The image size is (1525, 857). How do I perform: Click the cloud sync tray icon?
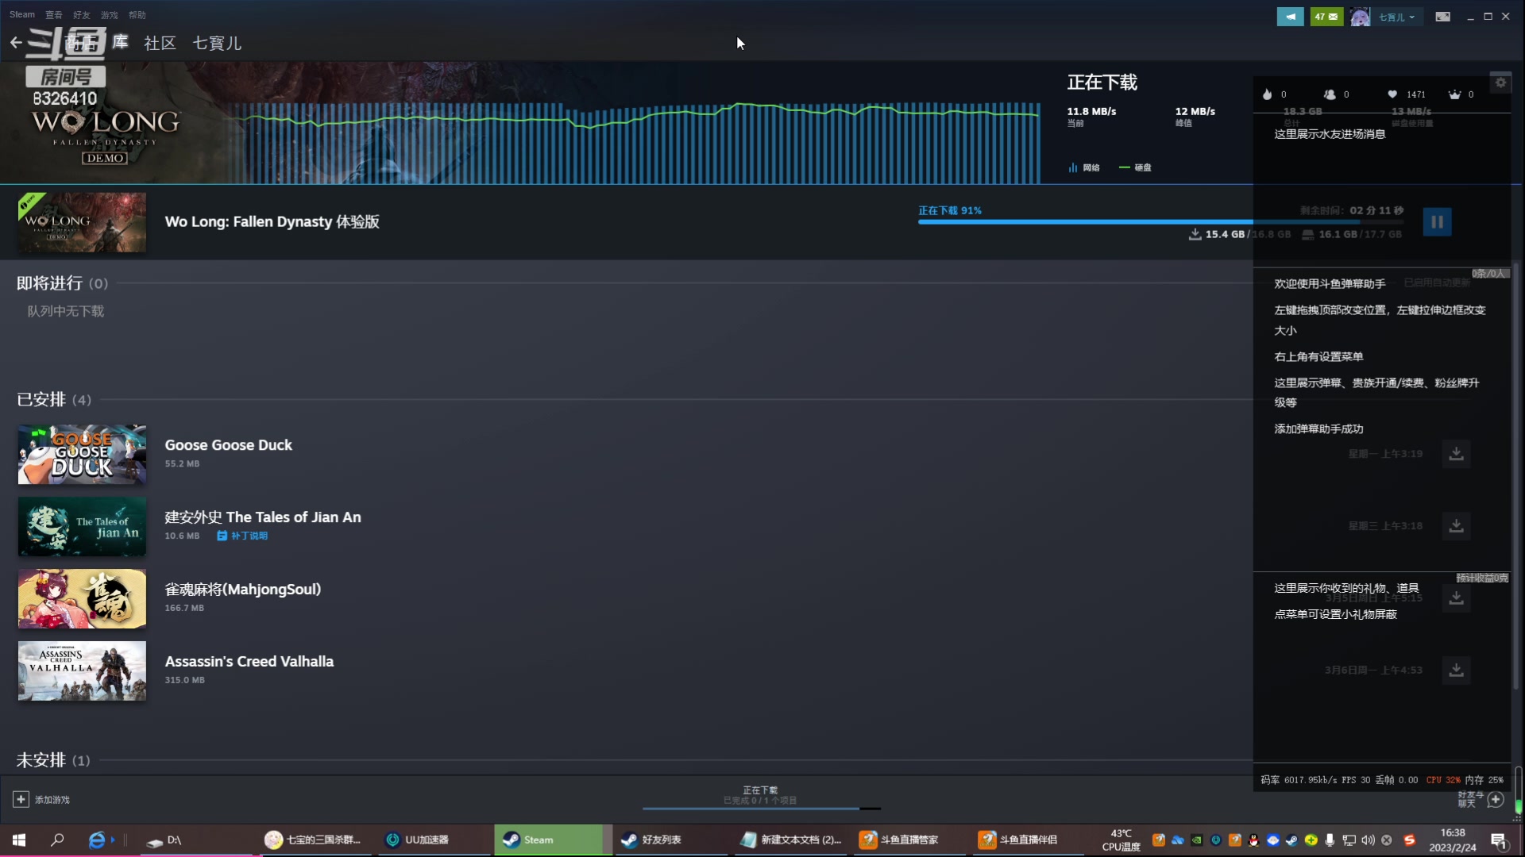point(1177,840)
